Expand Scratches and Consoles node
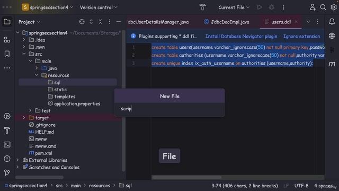Viewport: 339px width, 191px height. pos(17,167)
